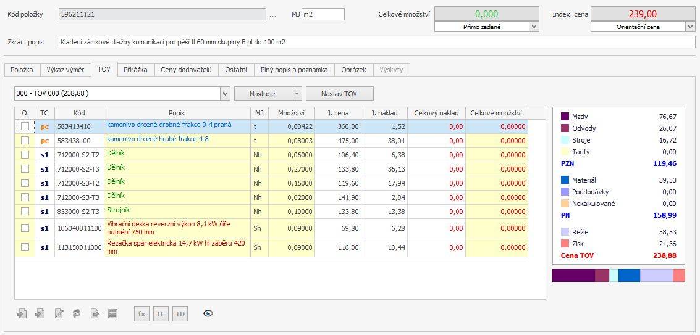Click the Kód column header
Screen dimensions: 700x335
80,113
